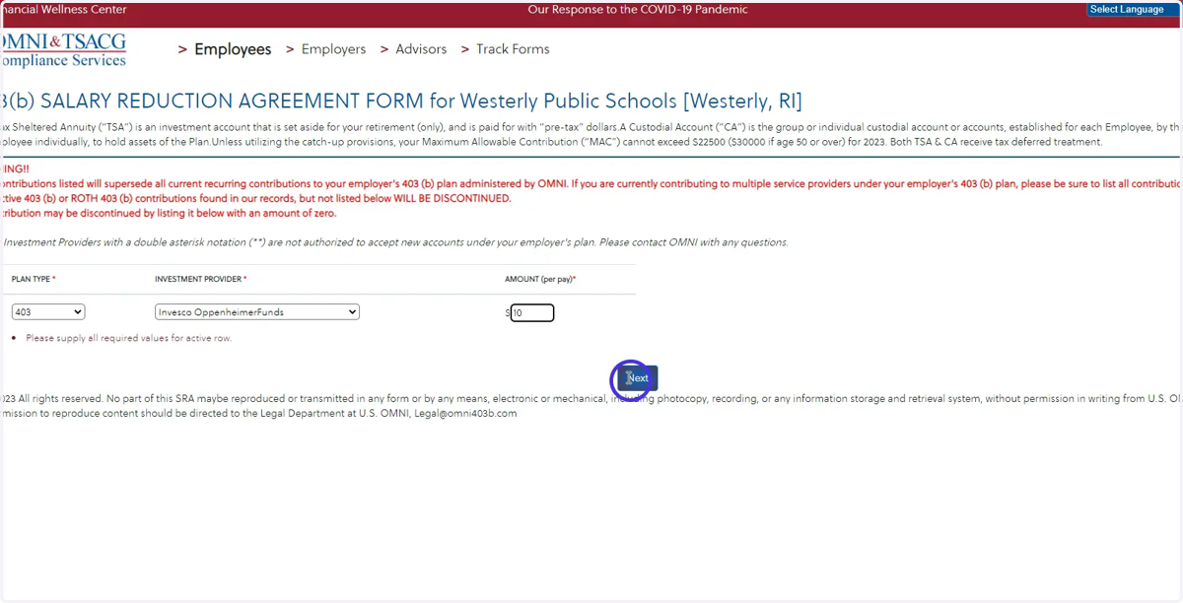Click the double asterisk Investment Providers note
The height and width of the screenshot is (603, 1183).
coord(395,242)
